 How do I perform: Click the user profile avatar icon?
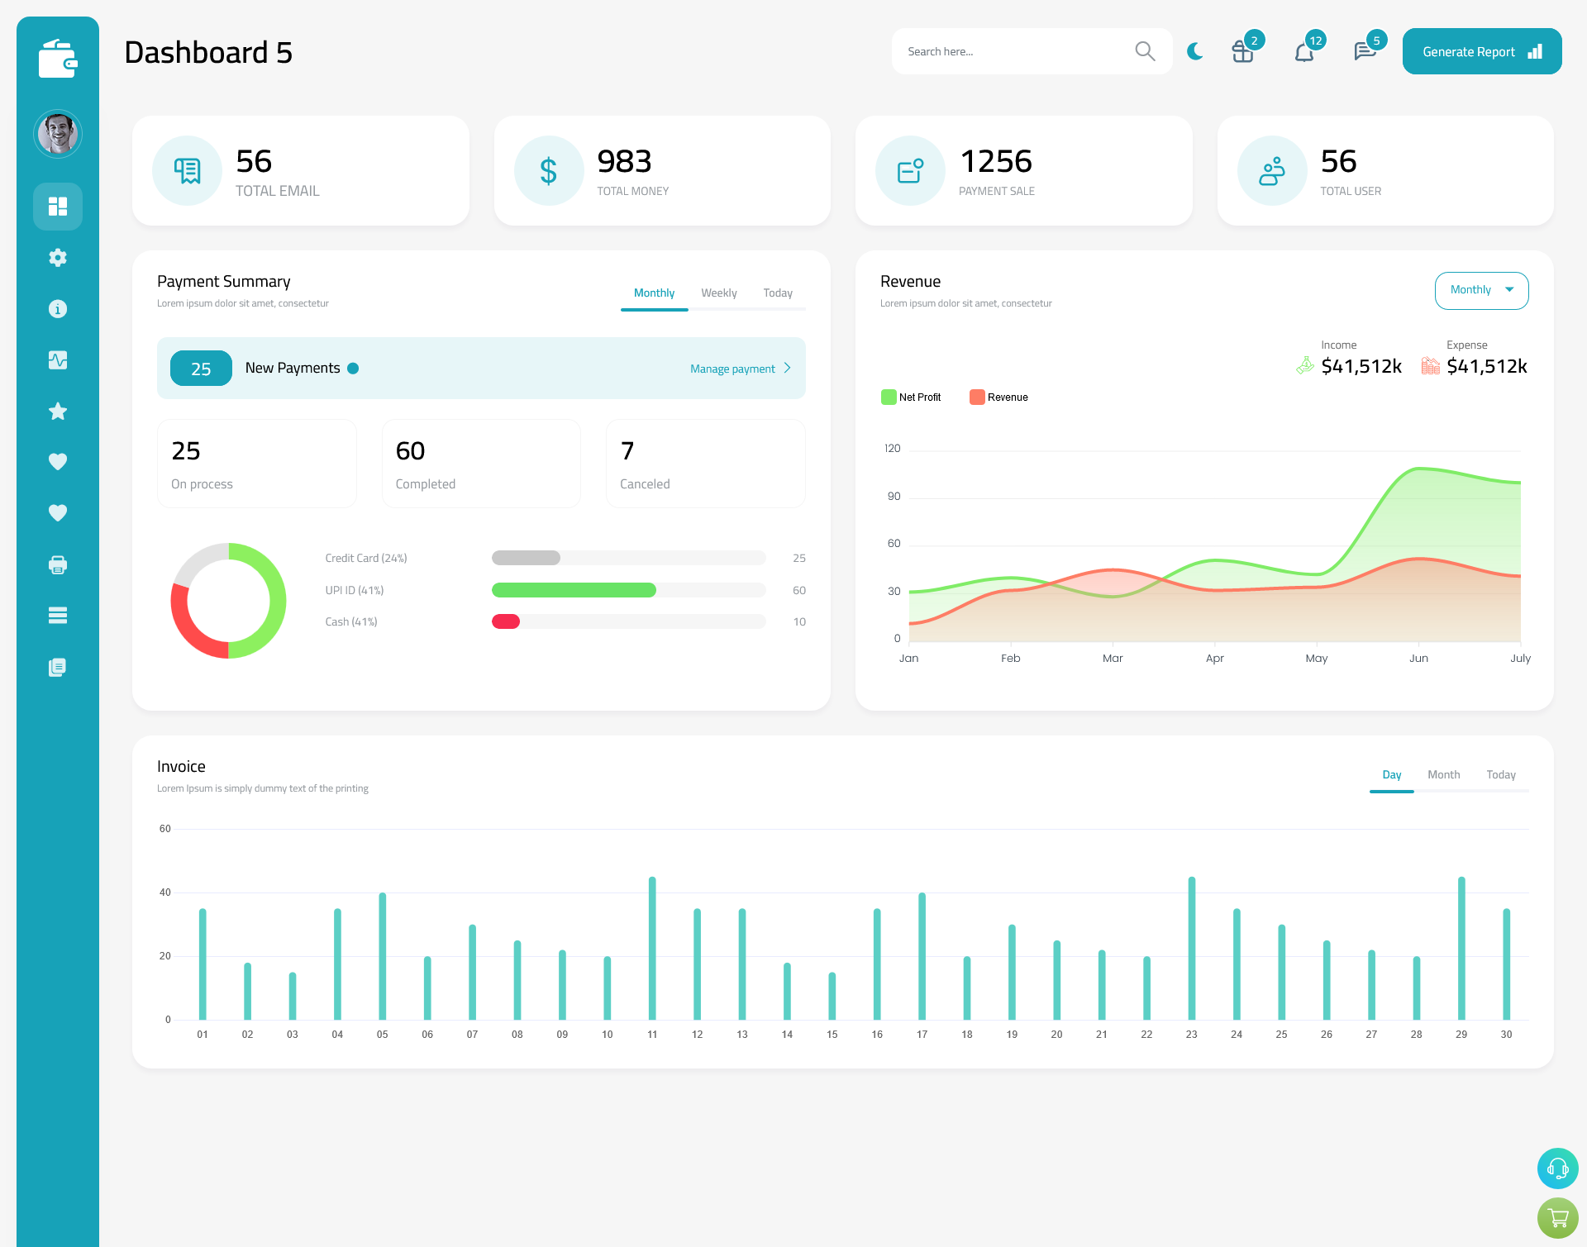58,134
